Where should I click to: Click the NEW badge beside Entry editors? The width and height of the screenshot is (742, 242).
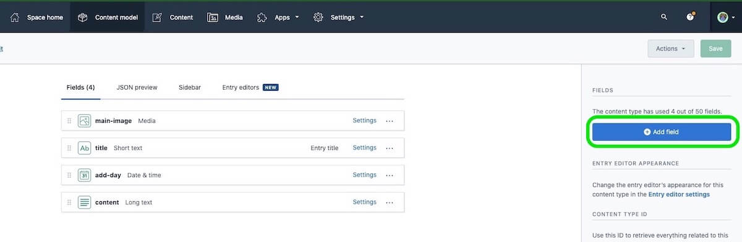(x=270, y=88)
